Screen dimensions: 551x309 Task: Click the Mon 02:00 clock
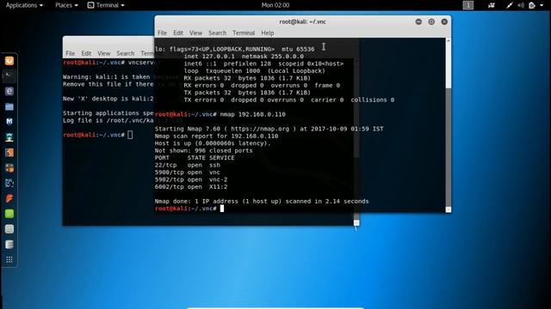(275, 5)
